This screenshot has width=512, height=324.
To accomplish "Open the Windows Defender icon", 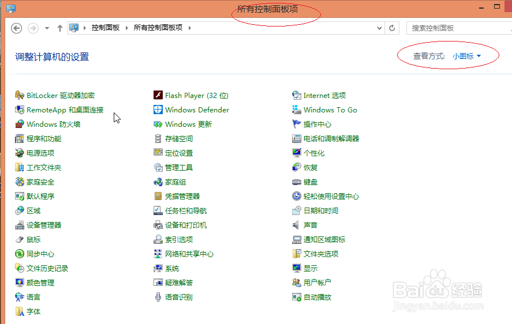I will point(158,110).
